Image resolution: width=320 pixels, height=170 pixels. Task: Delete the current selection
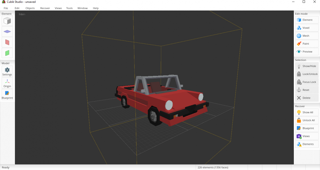coord(306,98)
